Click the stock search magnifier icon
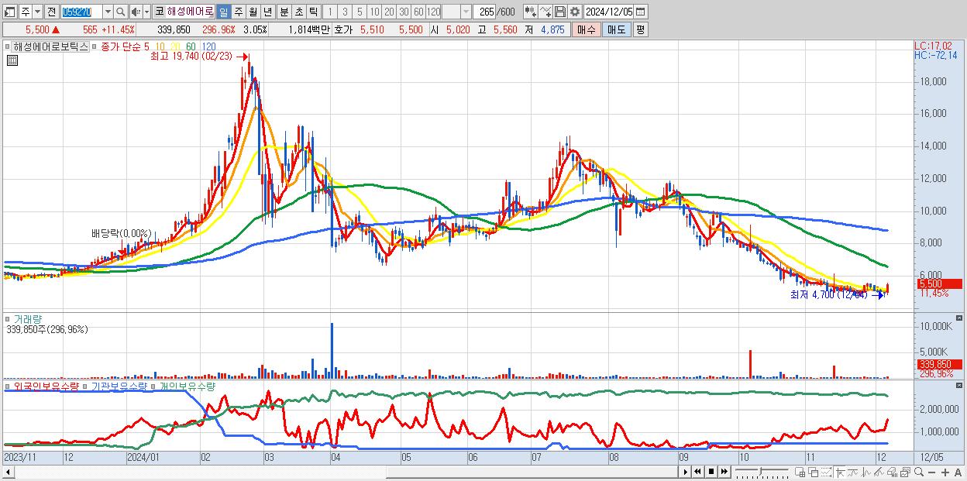967x481 pixels. click(x=121, y=12)
